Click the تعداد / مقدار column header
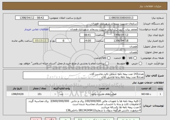The width and height of the screenshot is (170, 120). (x=40, y=88)
